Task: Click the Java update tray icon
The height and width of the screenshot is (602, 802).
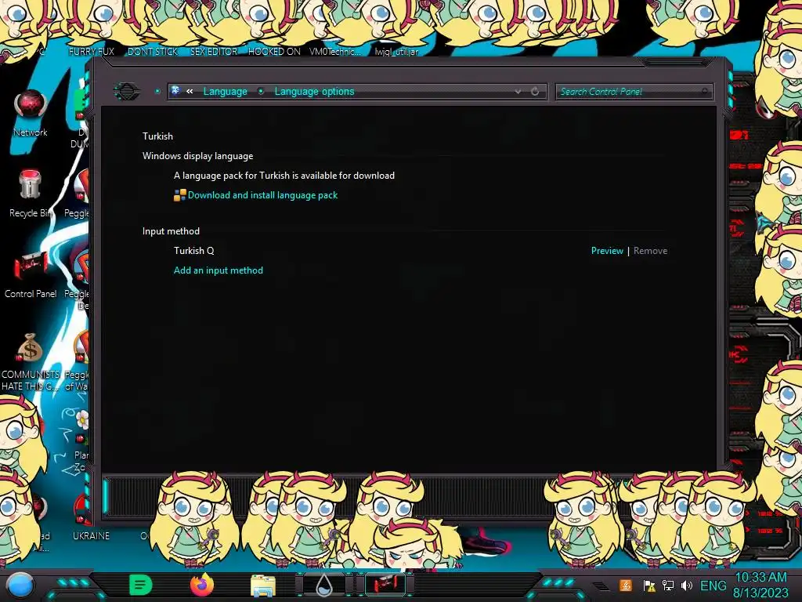Action: coord(626,586)
